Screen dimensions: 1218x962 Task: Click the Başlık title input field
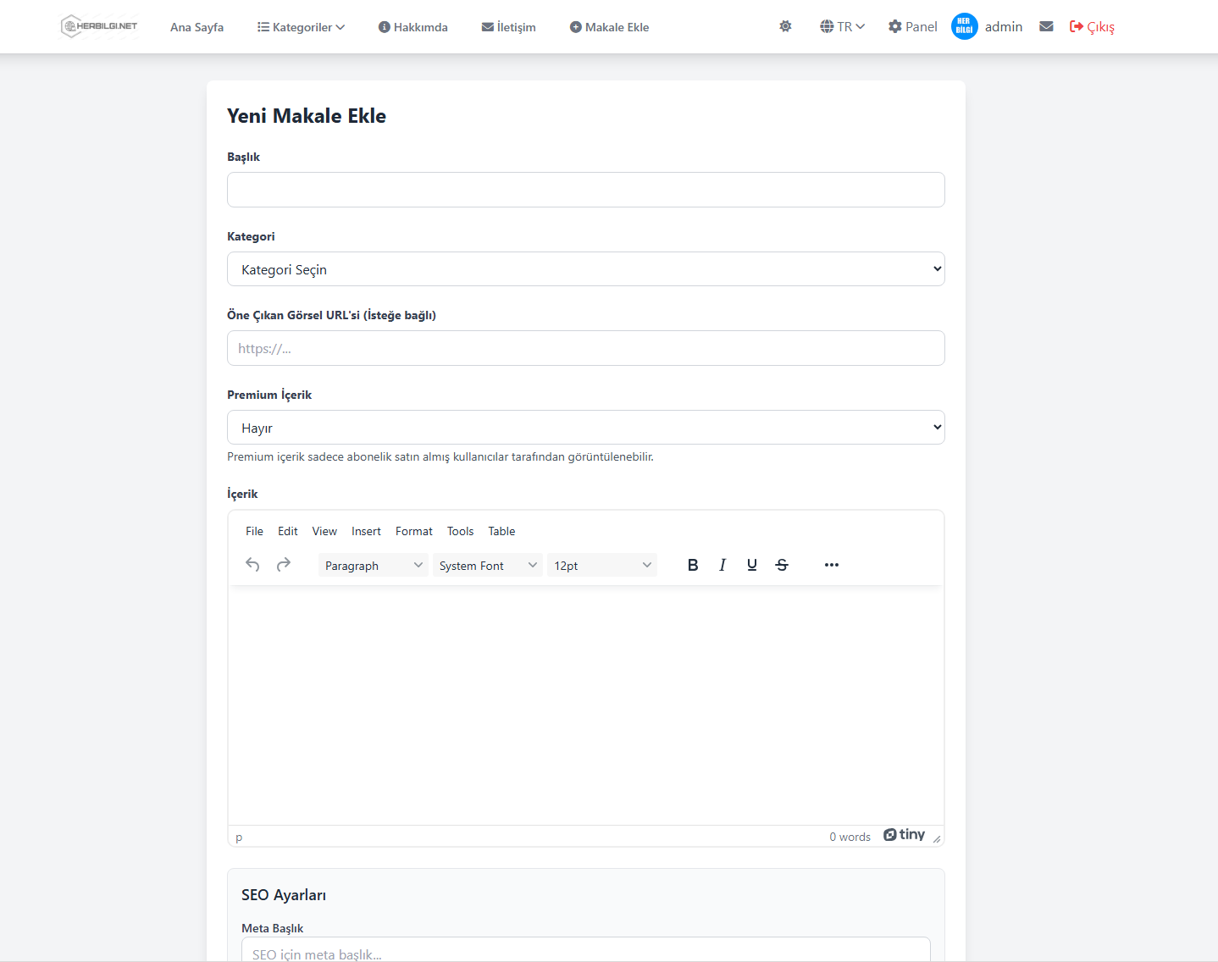[x=585, y=190]
